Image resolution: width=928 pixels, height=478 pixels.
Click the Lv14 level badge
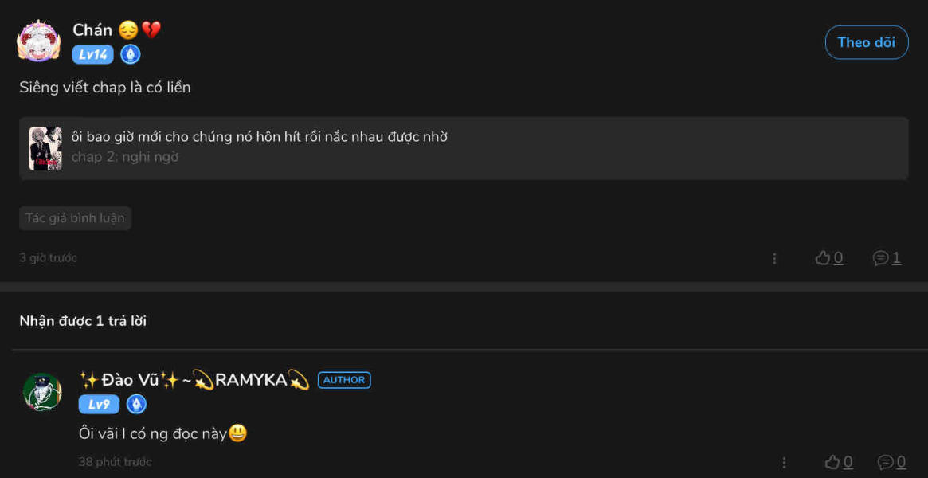click(93, 55)
